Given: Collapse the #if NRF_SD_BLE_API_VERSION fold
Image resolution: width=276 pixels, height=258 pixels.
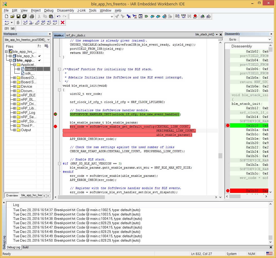Looking at the screenshot, I should coord(60,163).
